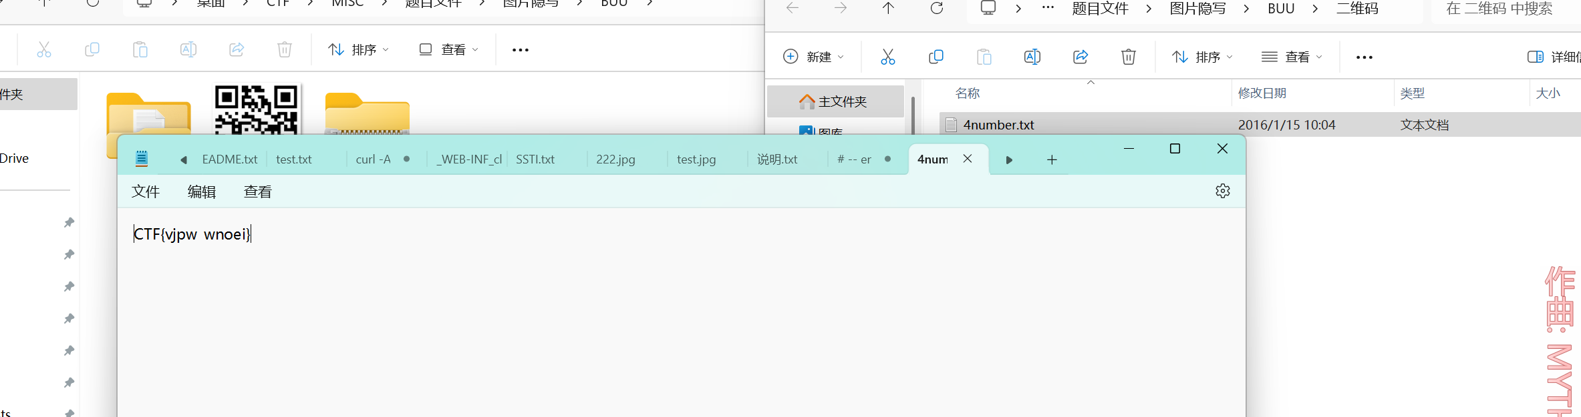
Task: Click the QR code image thumbnail
Action: pos(257,109)
